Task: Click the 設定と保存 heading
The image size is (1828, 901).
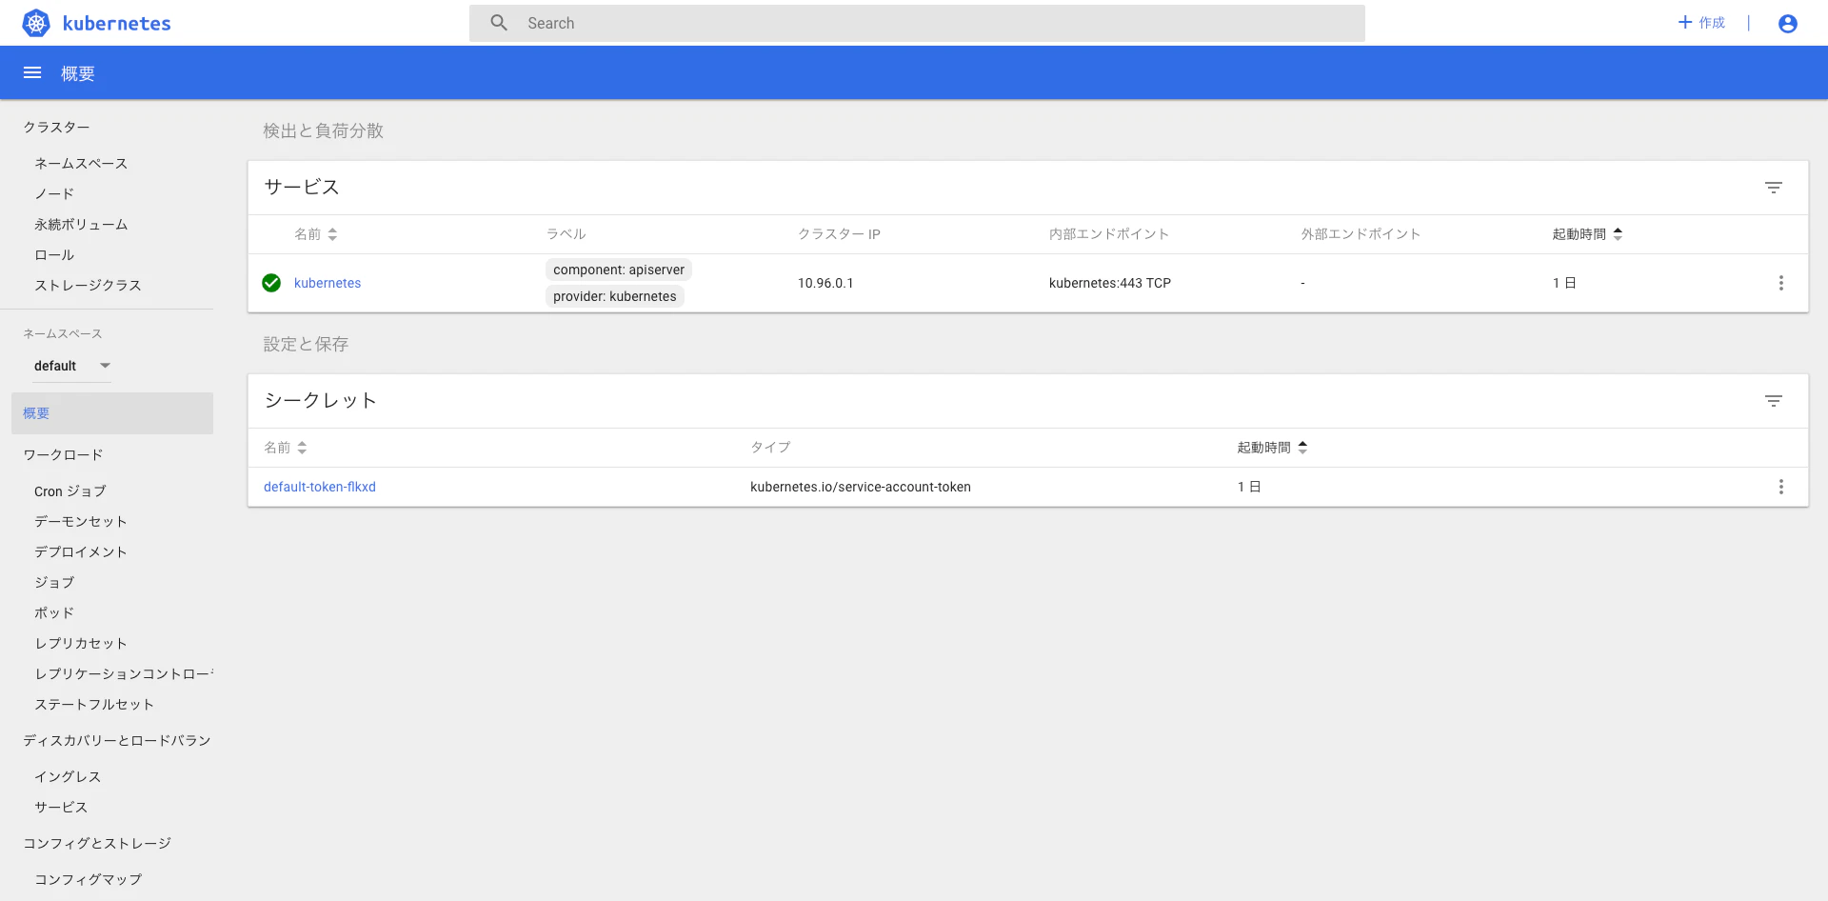Action: [306, 345]
